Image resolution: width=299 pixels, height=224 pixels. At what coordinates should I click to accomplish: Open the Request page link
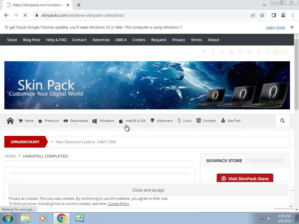pyautogui.click(x=159, y=40)
